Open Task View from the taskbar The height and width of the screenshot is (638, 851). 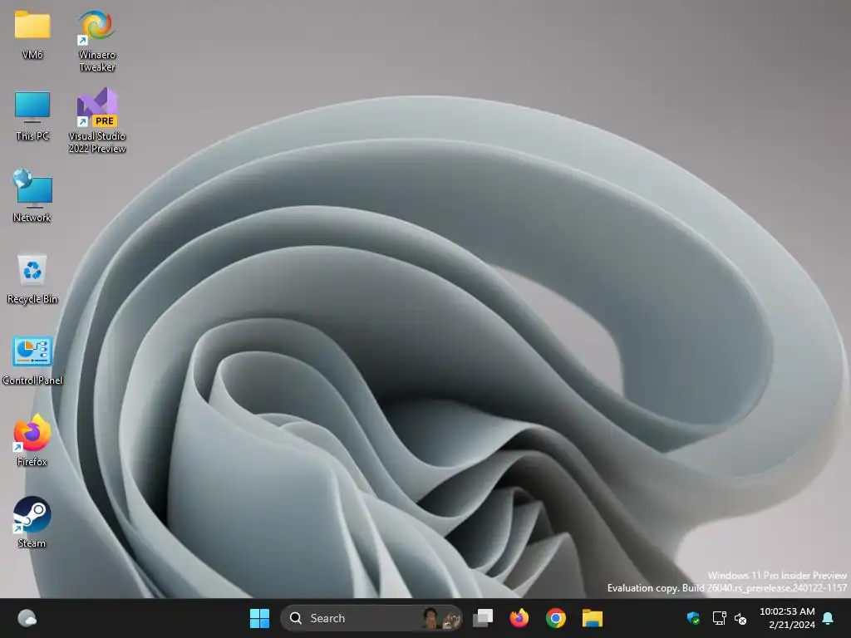483,618
